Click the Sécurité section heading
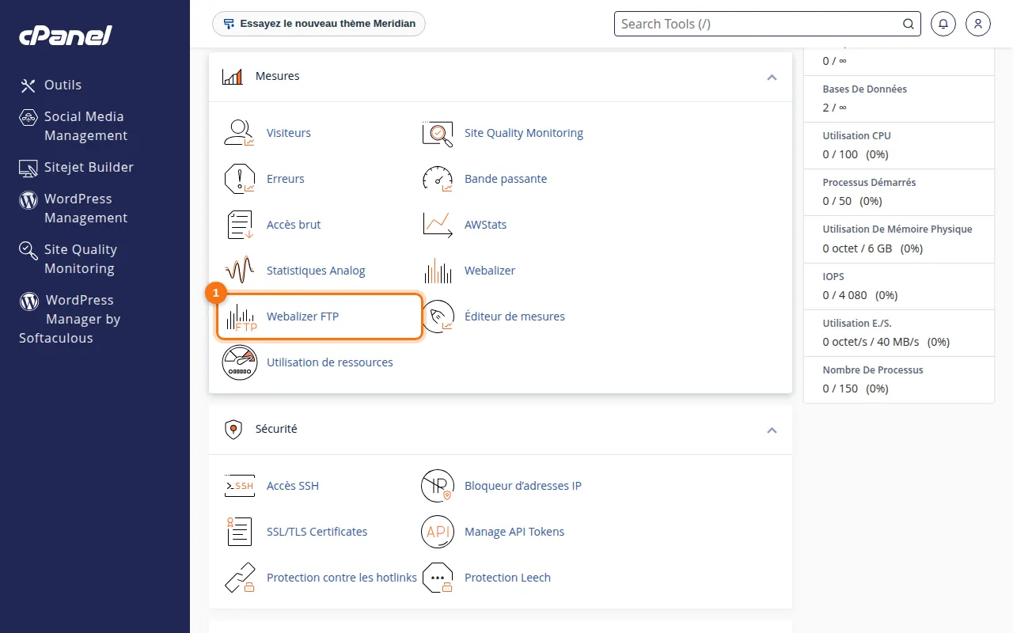The height and width of the screenshot is (633, 1013). pos(276,429)
